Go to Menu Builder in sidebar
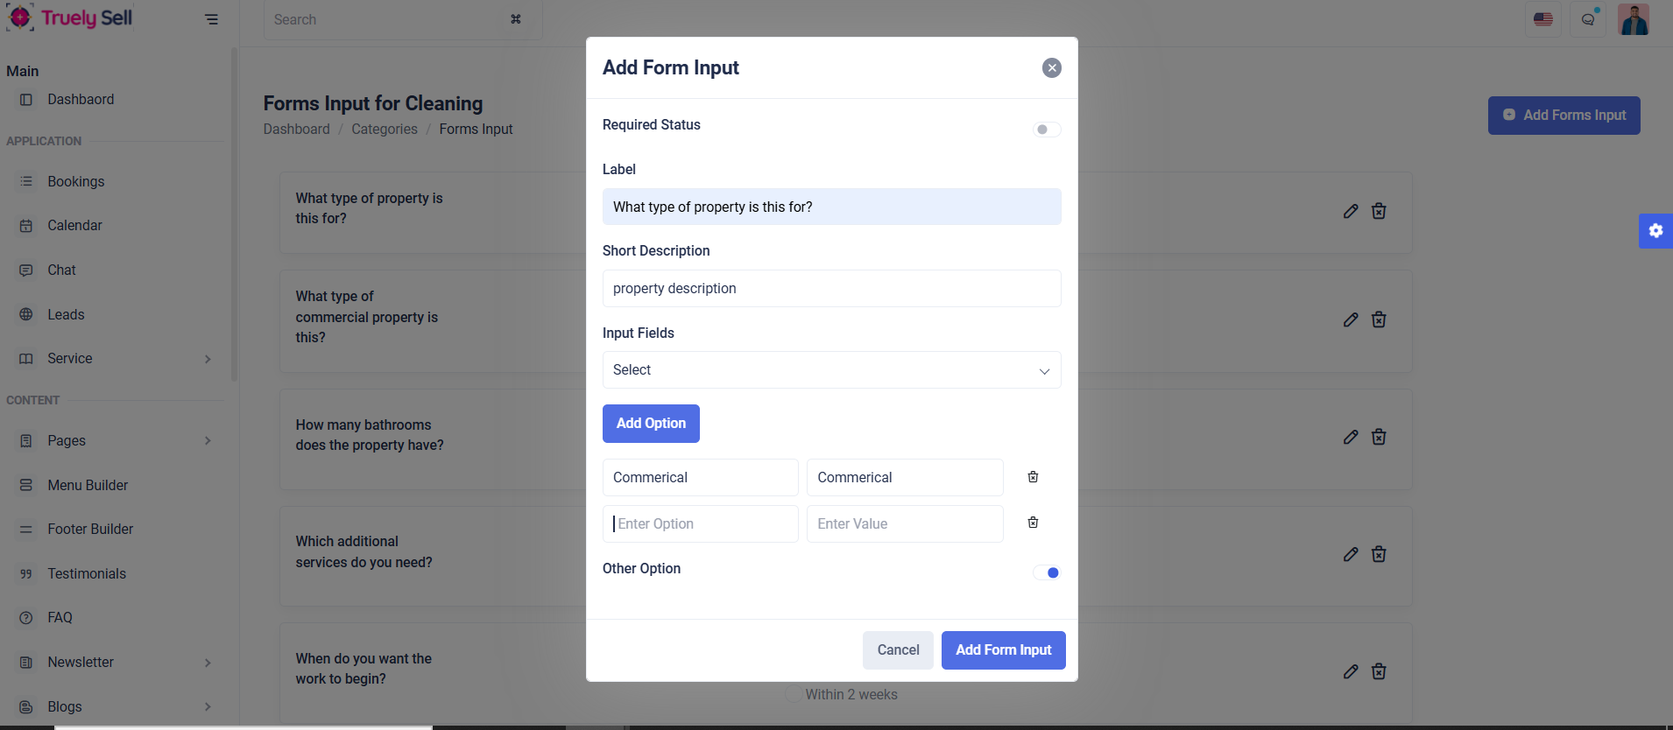This screenshot has height=730, width=1673. click(88, 485)
